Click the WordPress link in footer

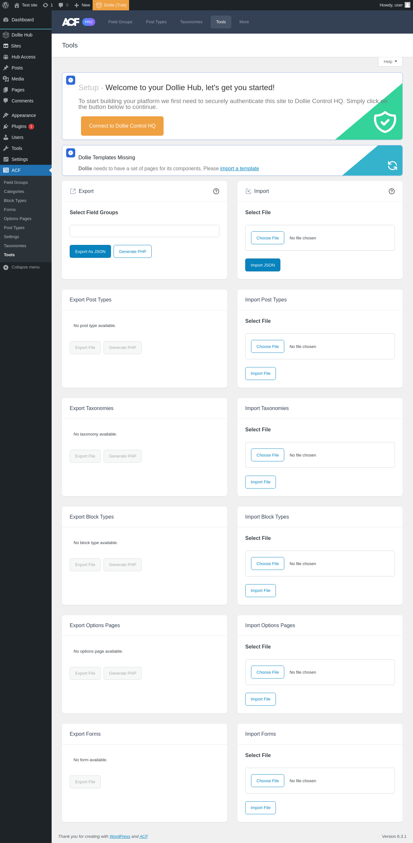(120, 836)
